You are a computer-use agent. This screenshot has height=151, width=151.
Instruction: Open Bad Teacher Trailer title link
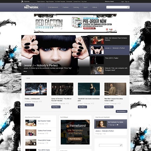[44, 121]
